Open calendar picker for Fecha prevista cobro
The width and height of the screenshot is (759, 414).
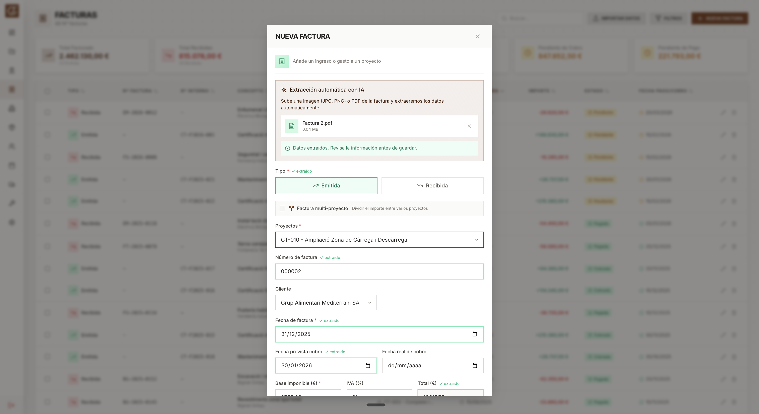[368, 365]
